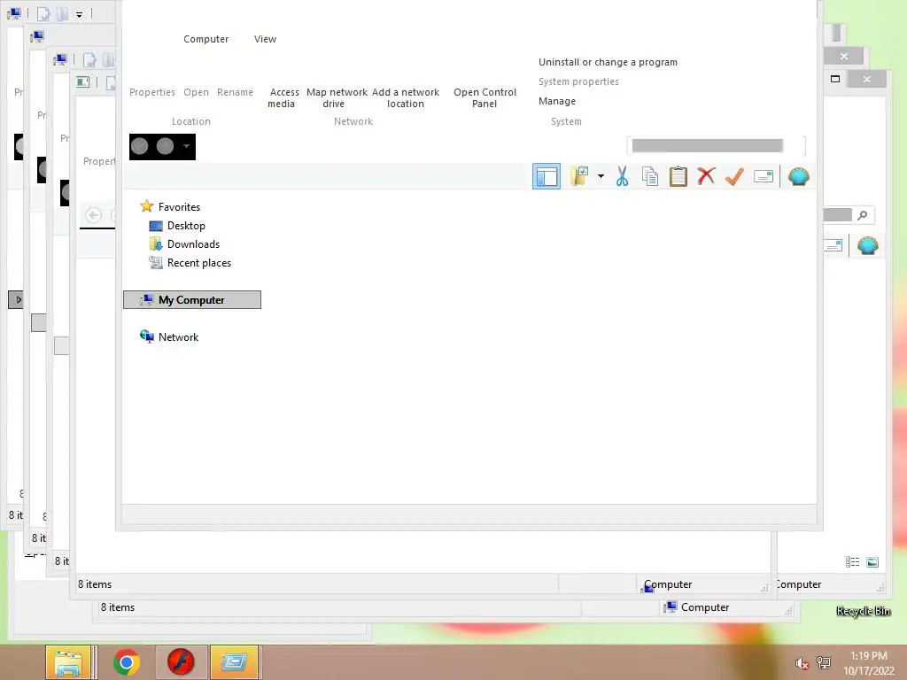Click the Copy pages icon
This screenshot has height=680, width=907.
click(650, 176)
